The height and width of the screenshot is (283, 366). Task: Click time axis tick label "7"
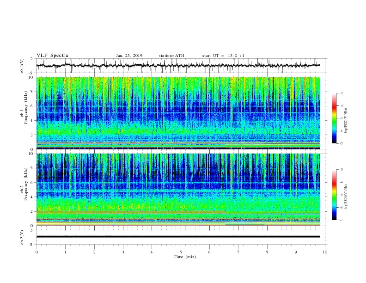point(238,252)
